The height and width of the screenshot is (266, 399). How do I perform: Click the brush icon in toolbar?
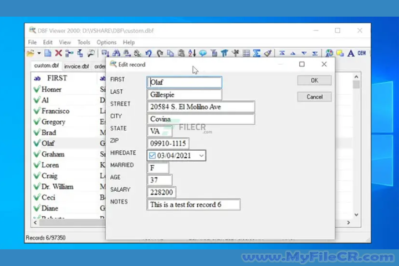[268, 53]
